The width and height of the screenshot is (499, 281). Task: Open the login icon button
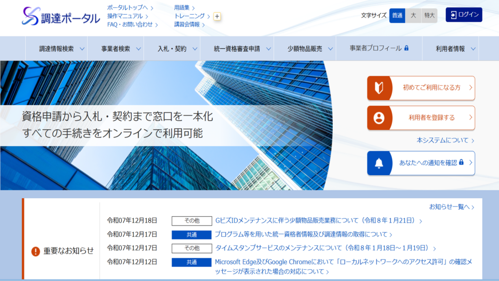pyautogui.click(x=454, y=15)
